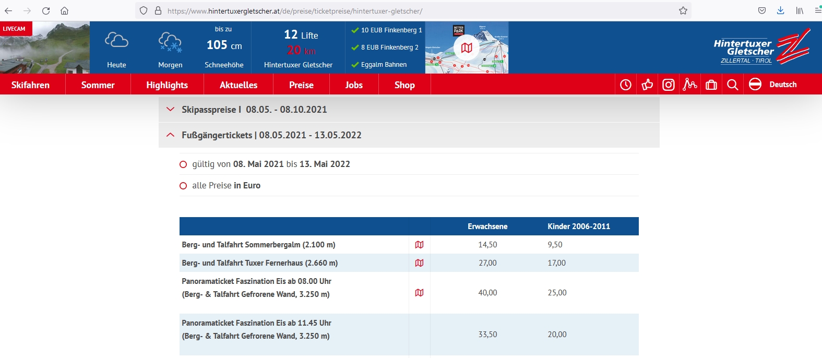
Task: Go to the Jobs menu item
Action: point(353,85)
